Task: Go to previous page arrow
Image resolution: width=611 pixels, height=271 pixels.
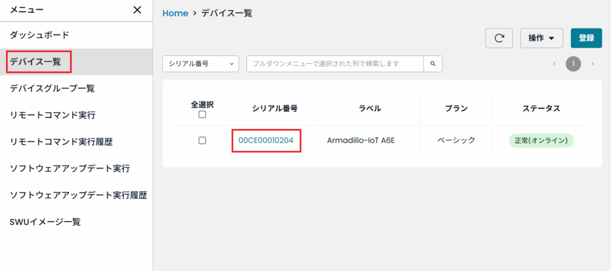Action: pos(554,64)
